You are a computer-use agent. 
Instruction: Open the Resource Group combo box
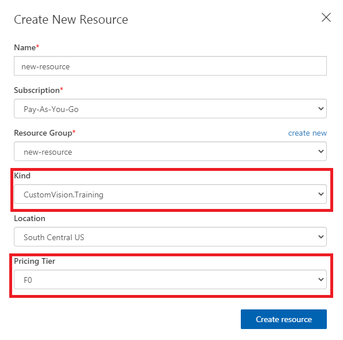(170, 151)
